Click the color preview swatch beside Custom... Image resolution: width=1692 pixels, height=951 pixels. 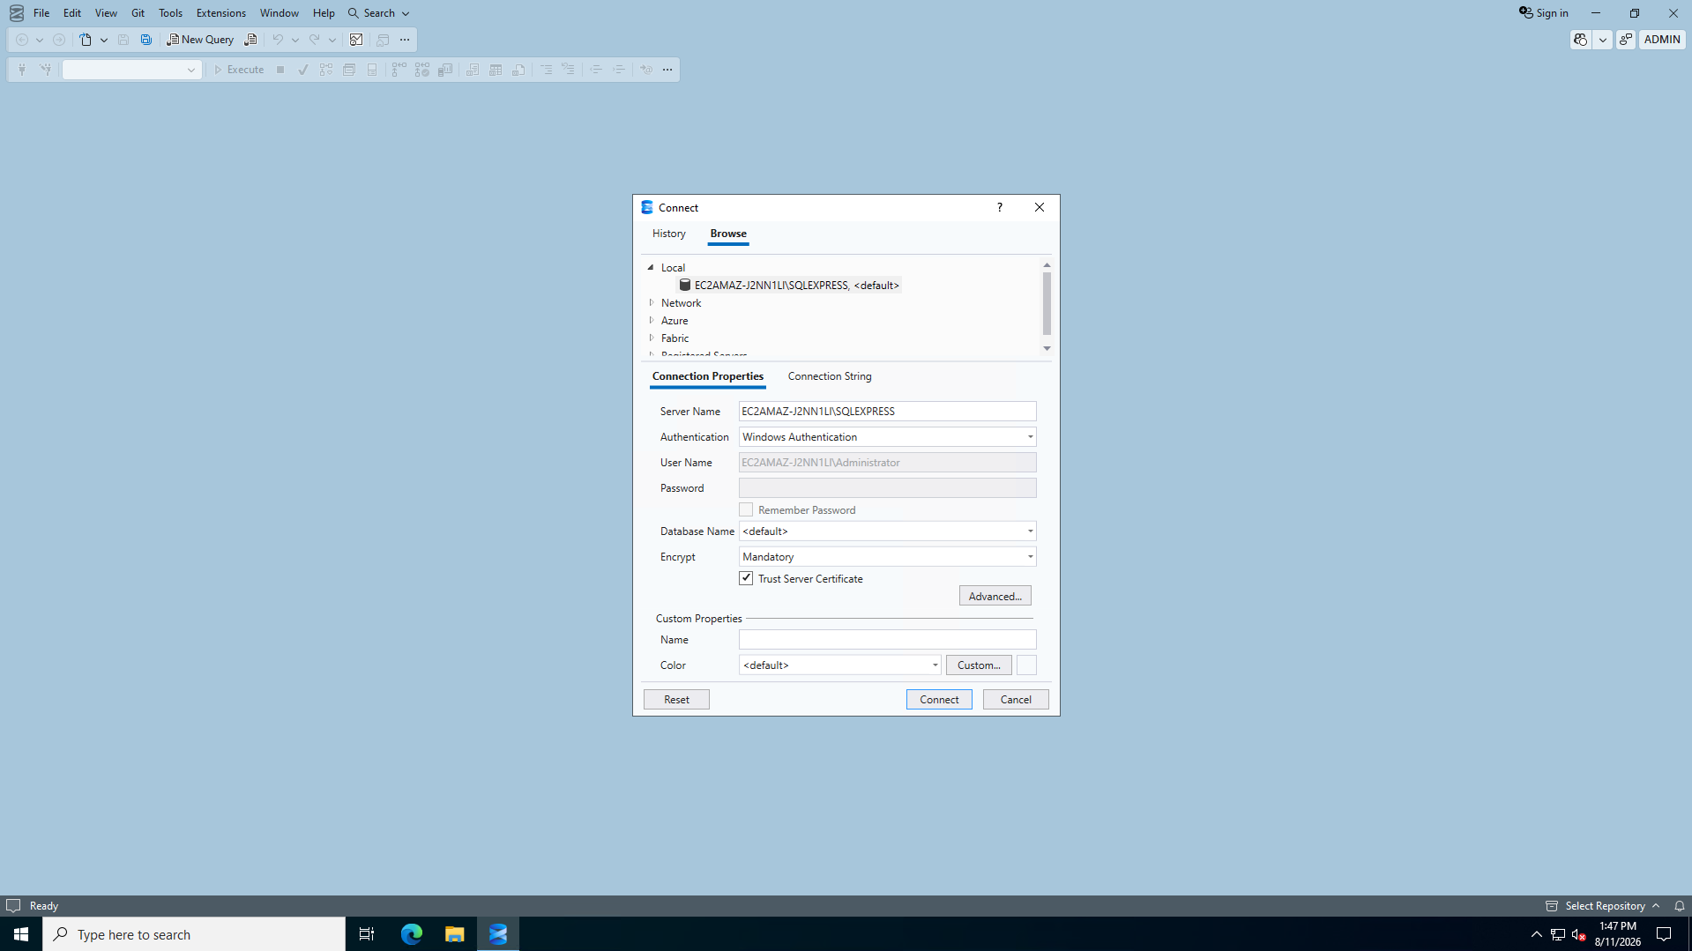1026,665
